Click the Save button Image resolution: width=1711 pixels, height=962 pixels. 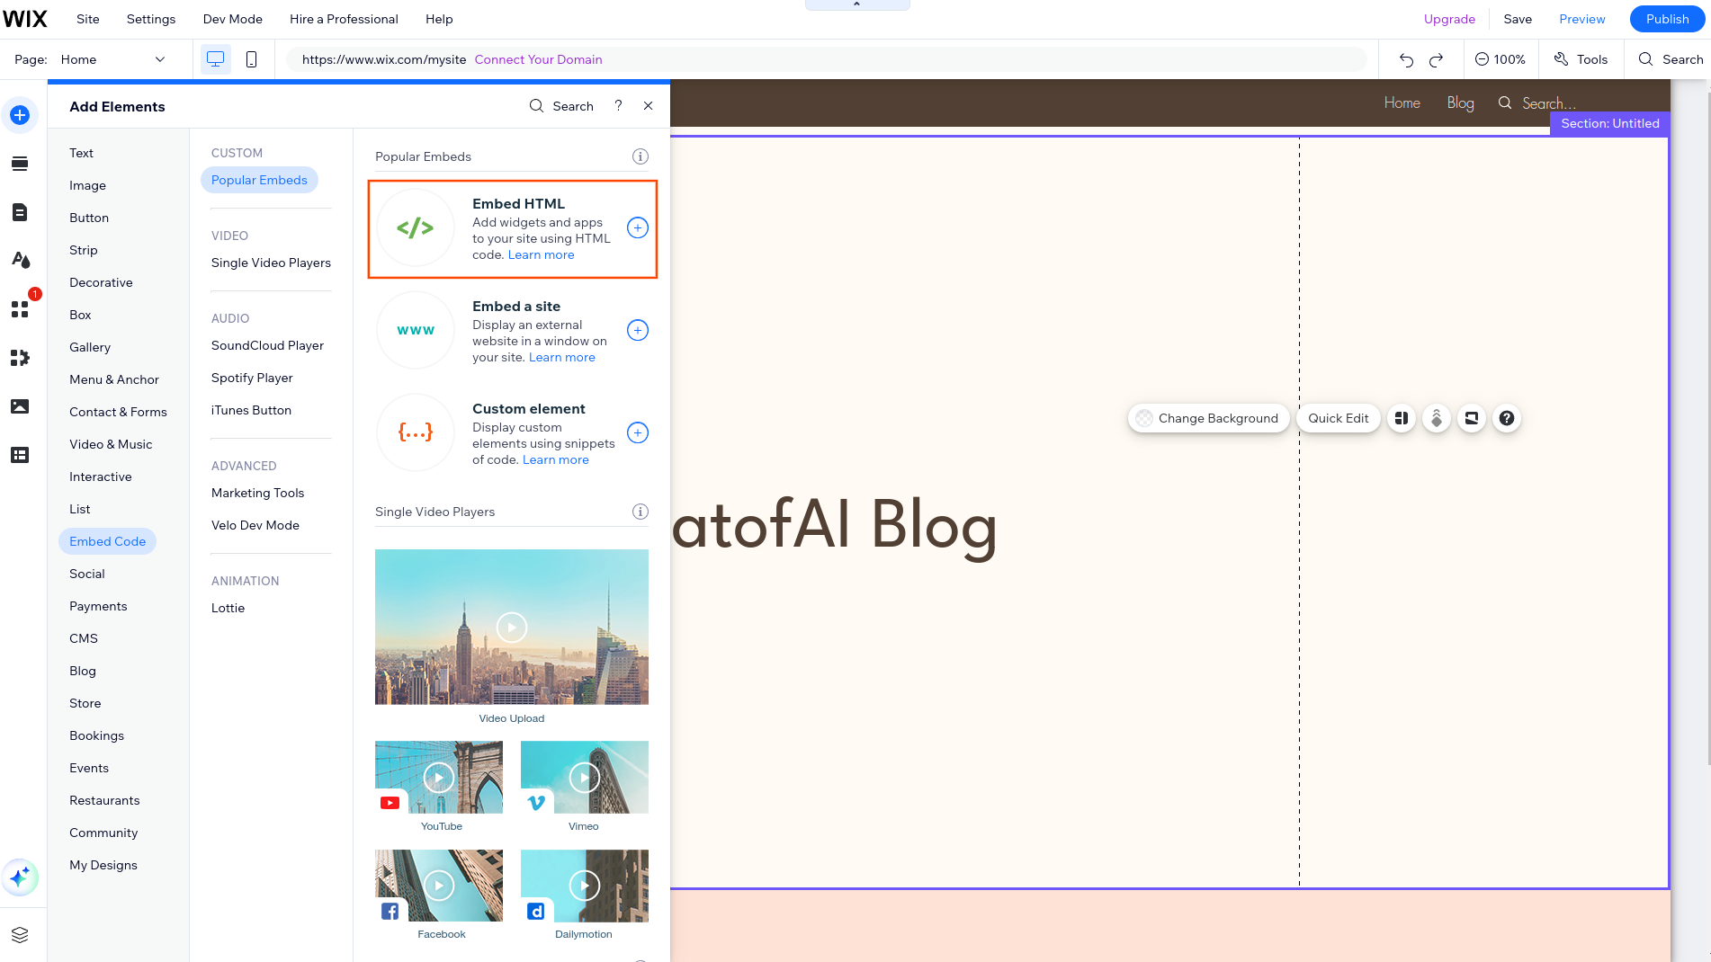[1518, 19]
